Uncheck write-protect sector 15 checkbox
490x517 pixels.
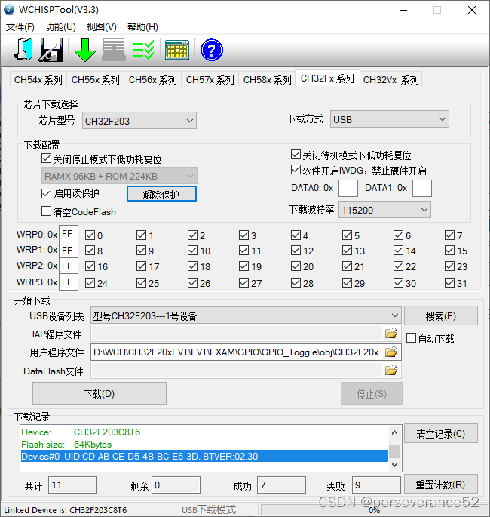(449, 251)
